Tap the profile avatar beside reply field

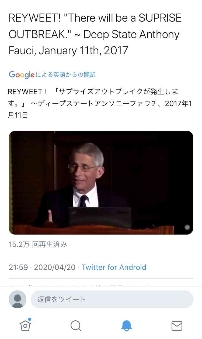pyautogui.click(x=18, y=299)
